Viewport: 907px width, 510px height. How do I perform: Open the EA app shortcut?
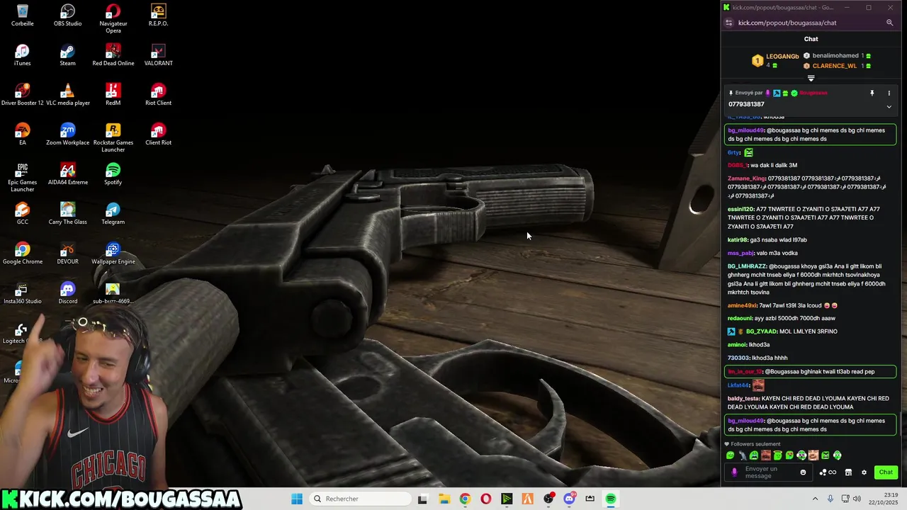pos(23,134)
